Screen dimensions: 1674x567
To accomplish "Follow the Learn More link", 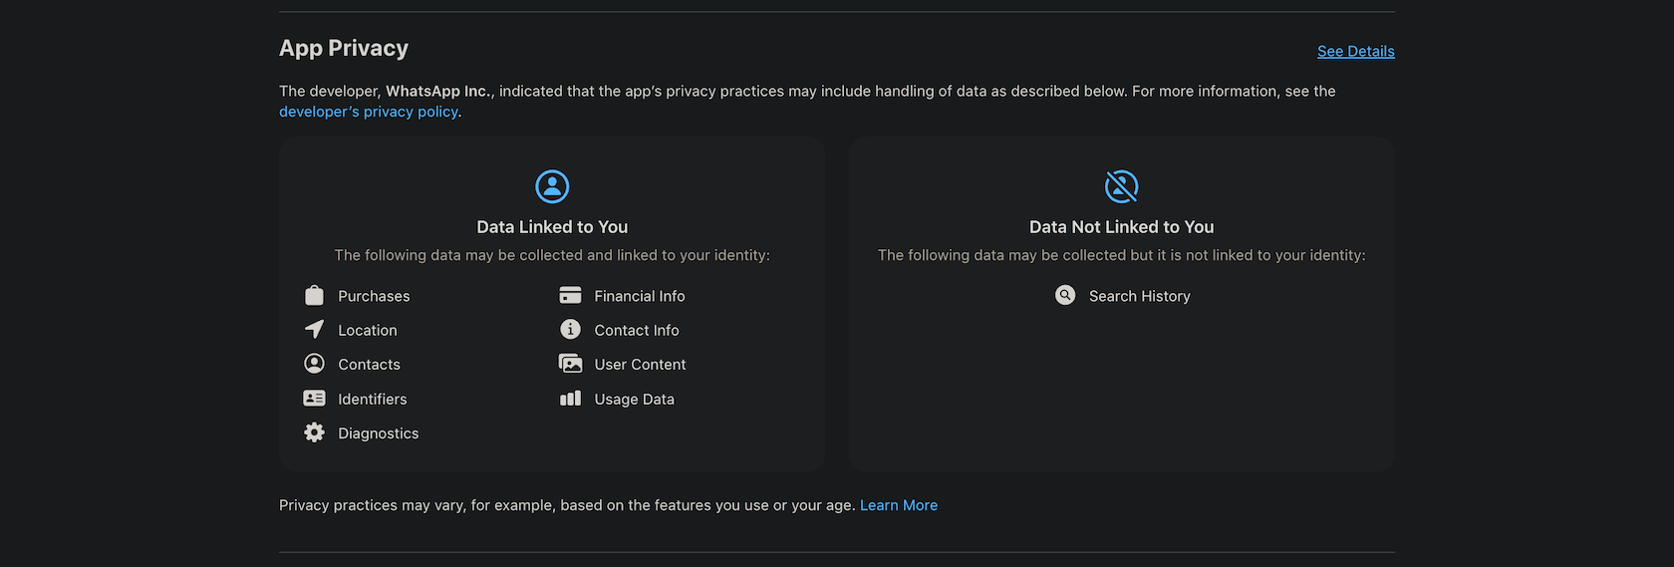I will pyautogui.click(x=898, y=505).
